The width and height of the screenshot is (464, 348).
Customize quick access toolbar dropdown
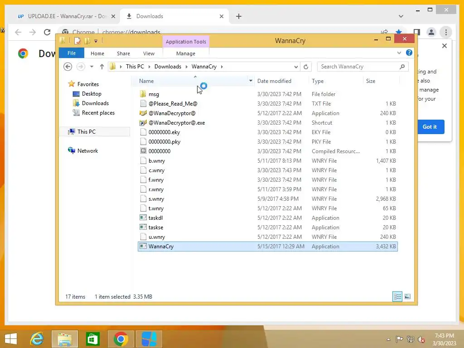96,41
